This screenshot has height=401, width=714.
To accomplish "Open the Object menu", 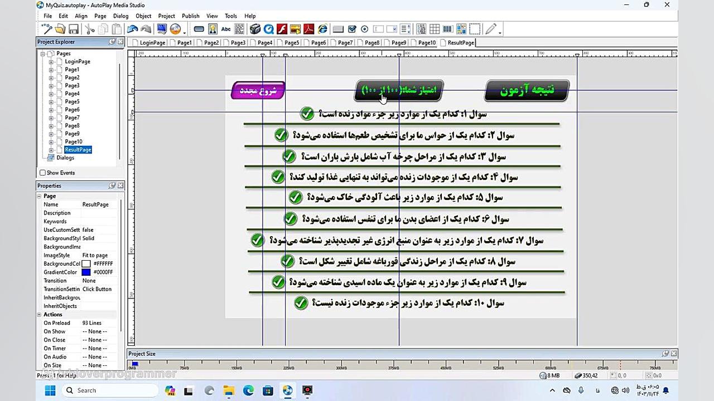I will point(143,16).
